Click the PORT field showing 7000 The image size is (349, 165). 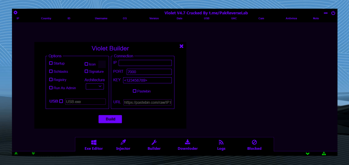[x=149, y=72]
